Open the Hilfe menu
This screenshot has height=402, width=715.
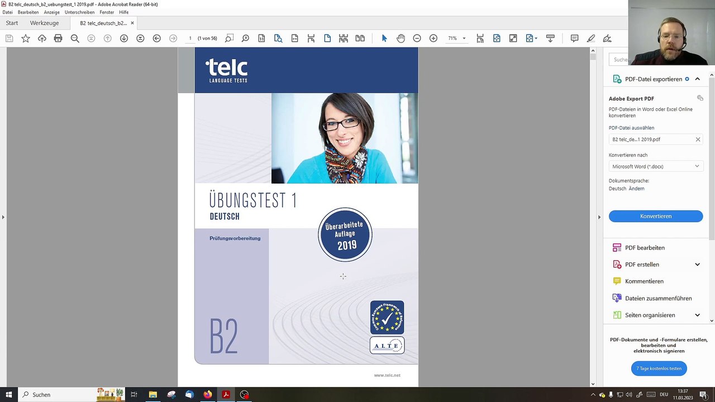pos(123,12)
